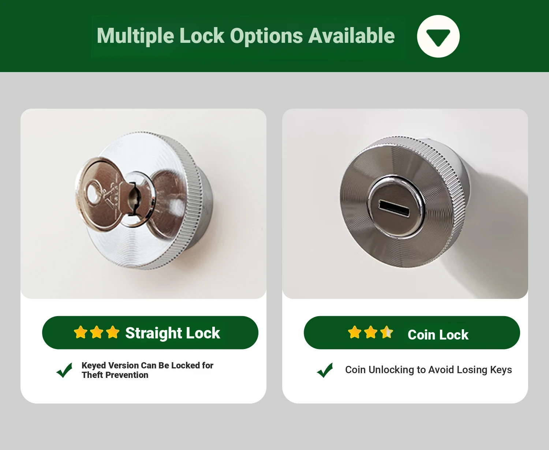Viewport: 549px width, 450px height.
Task: Select the Coin Lock green button
Action: tap(412, 333)
